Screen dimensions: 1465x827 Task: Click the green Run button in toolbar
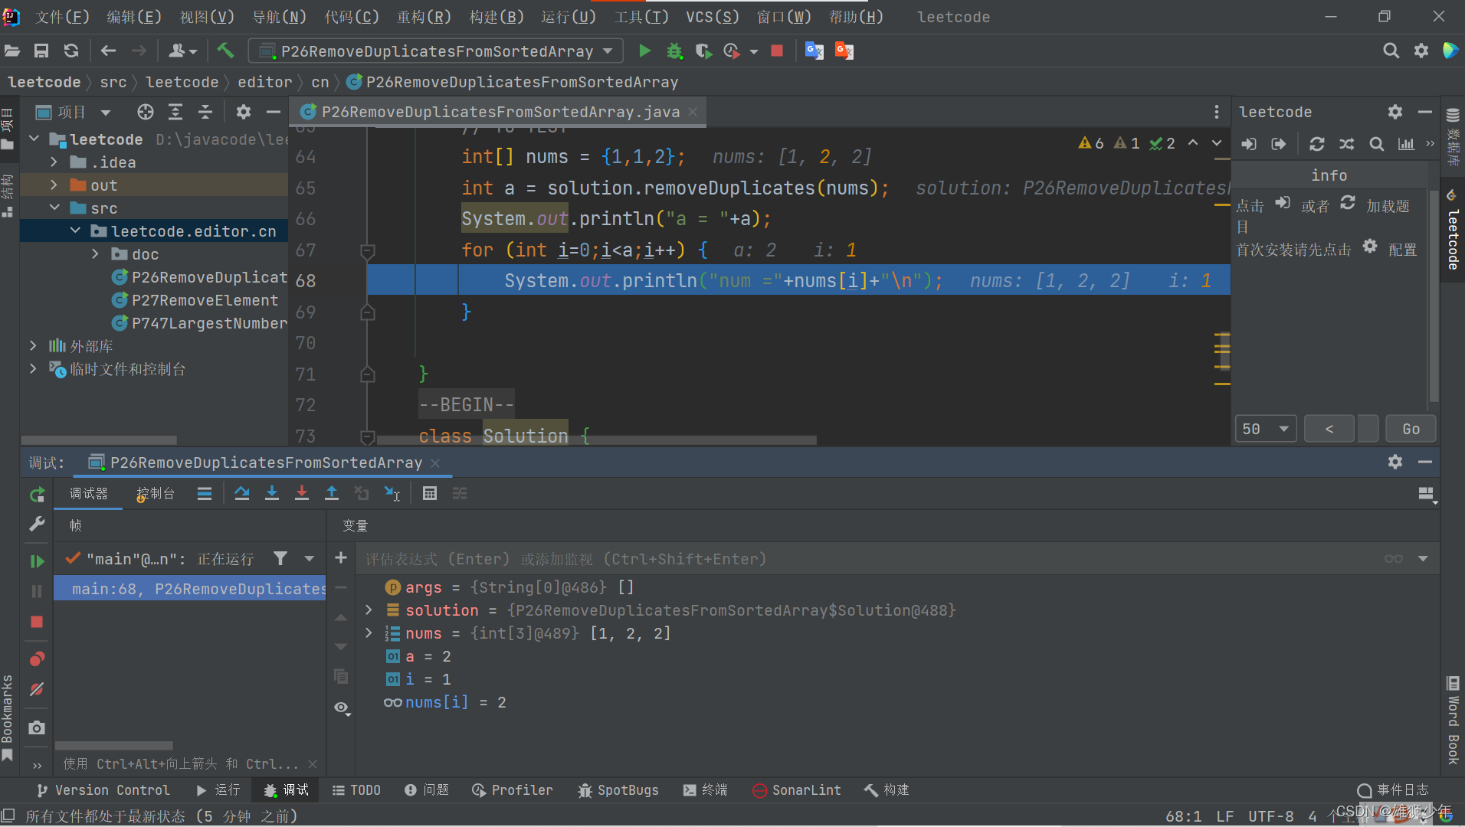pos(644,51)
